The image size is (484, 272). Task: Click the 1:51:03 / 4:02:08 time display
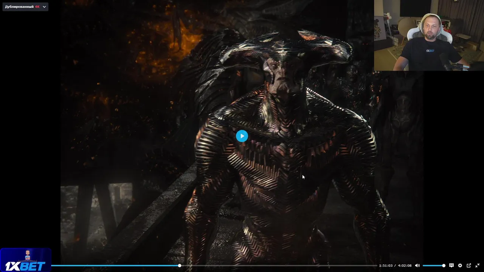[395, 266]
